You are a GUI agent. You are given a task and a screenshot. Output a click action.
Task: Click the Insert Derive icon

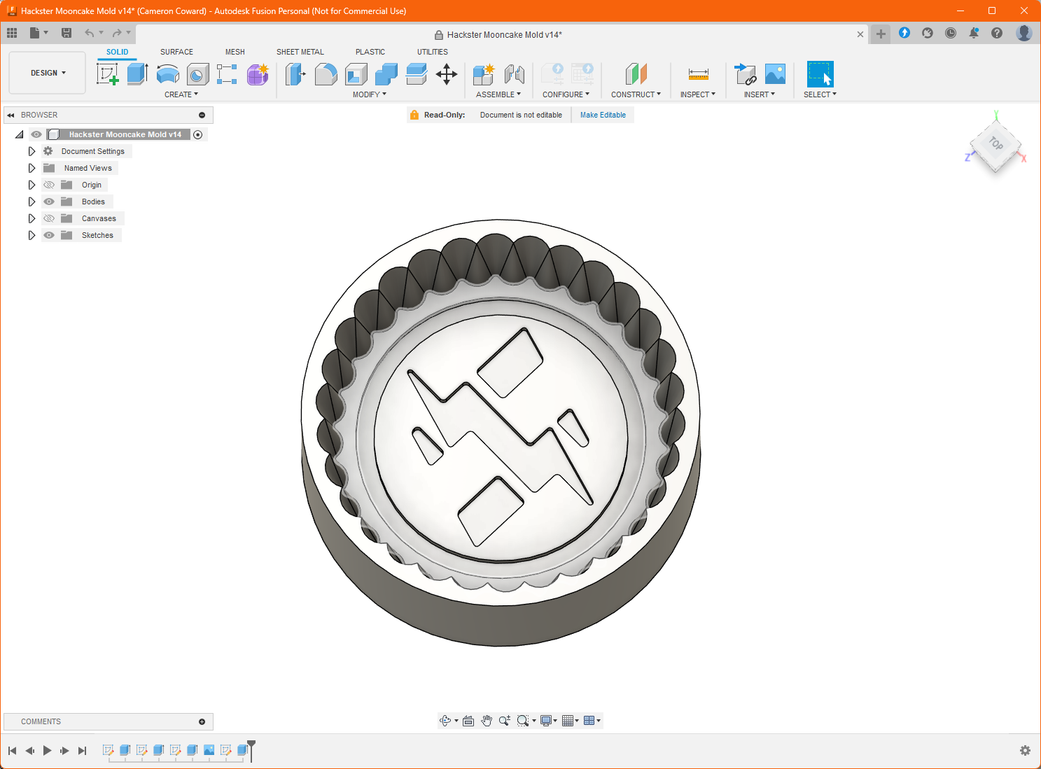745,73
